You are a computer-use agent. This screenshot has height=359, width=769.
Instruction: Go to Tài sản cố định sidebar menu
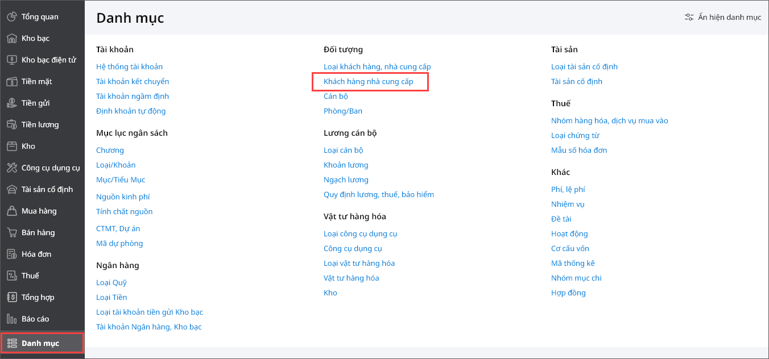47,190
